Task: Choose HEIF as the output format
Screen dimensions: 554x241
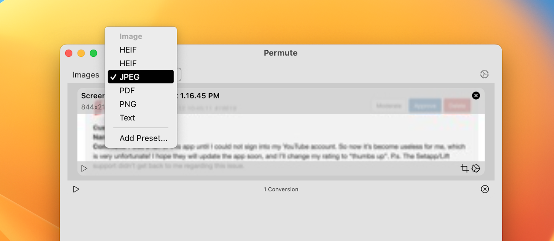Action: click(128, 50)
